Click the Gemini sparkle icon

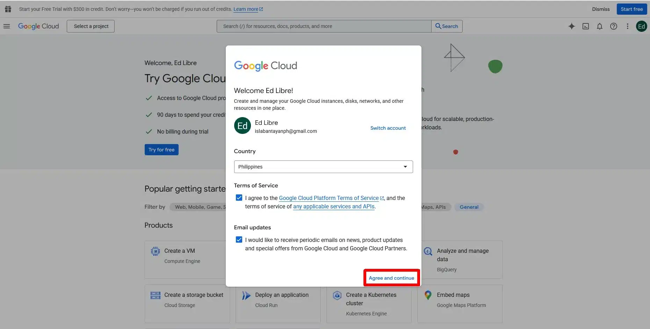coord(571,26)
